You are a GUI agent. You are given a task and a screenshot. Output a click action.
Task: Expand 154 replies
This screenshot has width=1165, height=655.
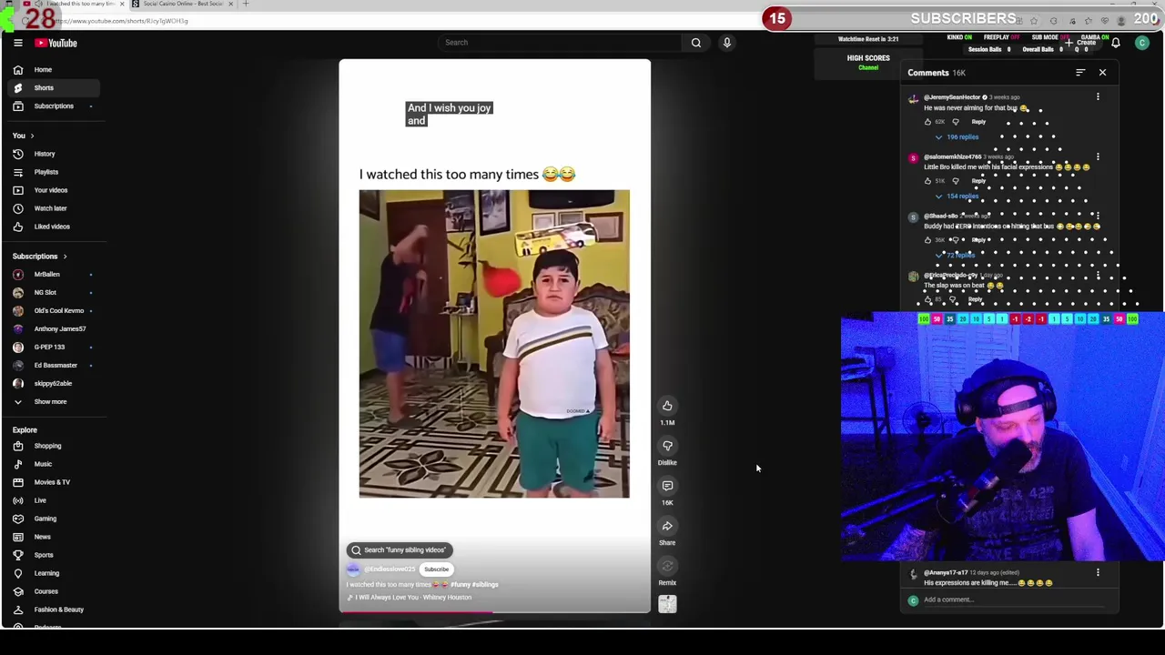pos(956,196)
